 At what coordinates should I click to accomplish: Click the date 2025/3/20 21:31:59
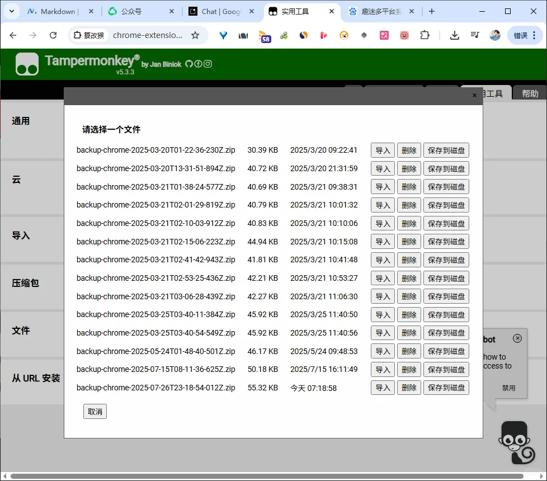[324, 168]
